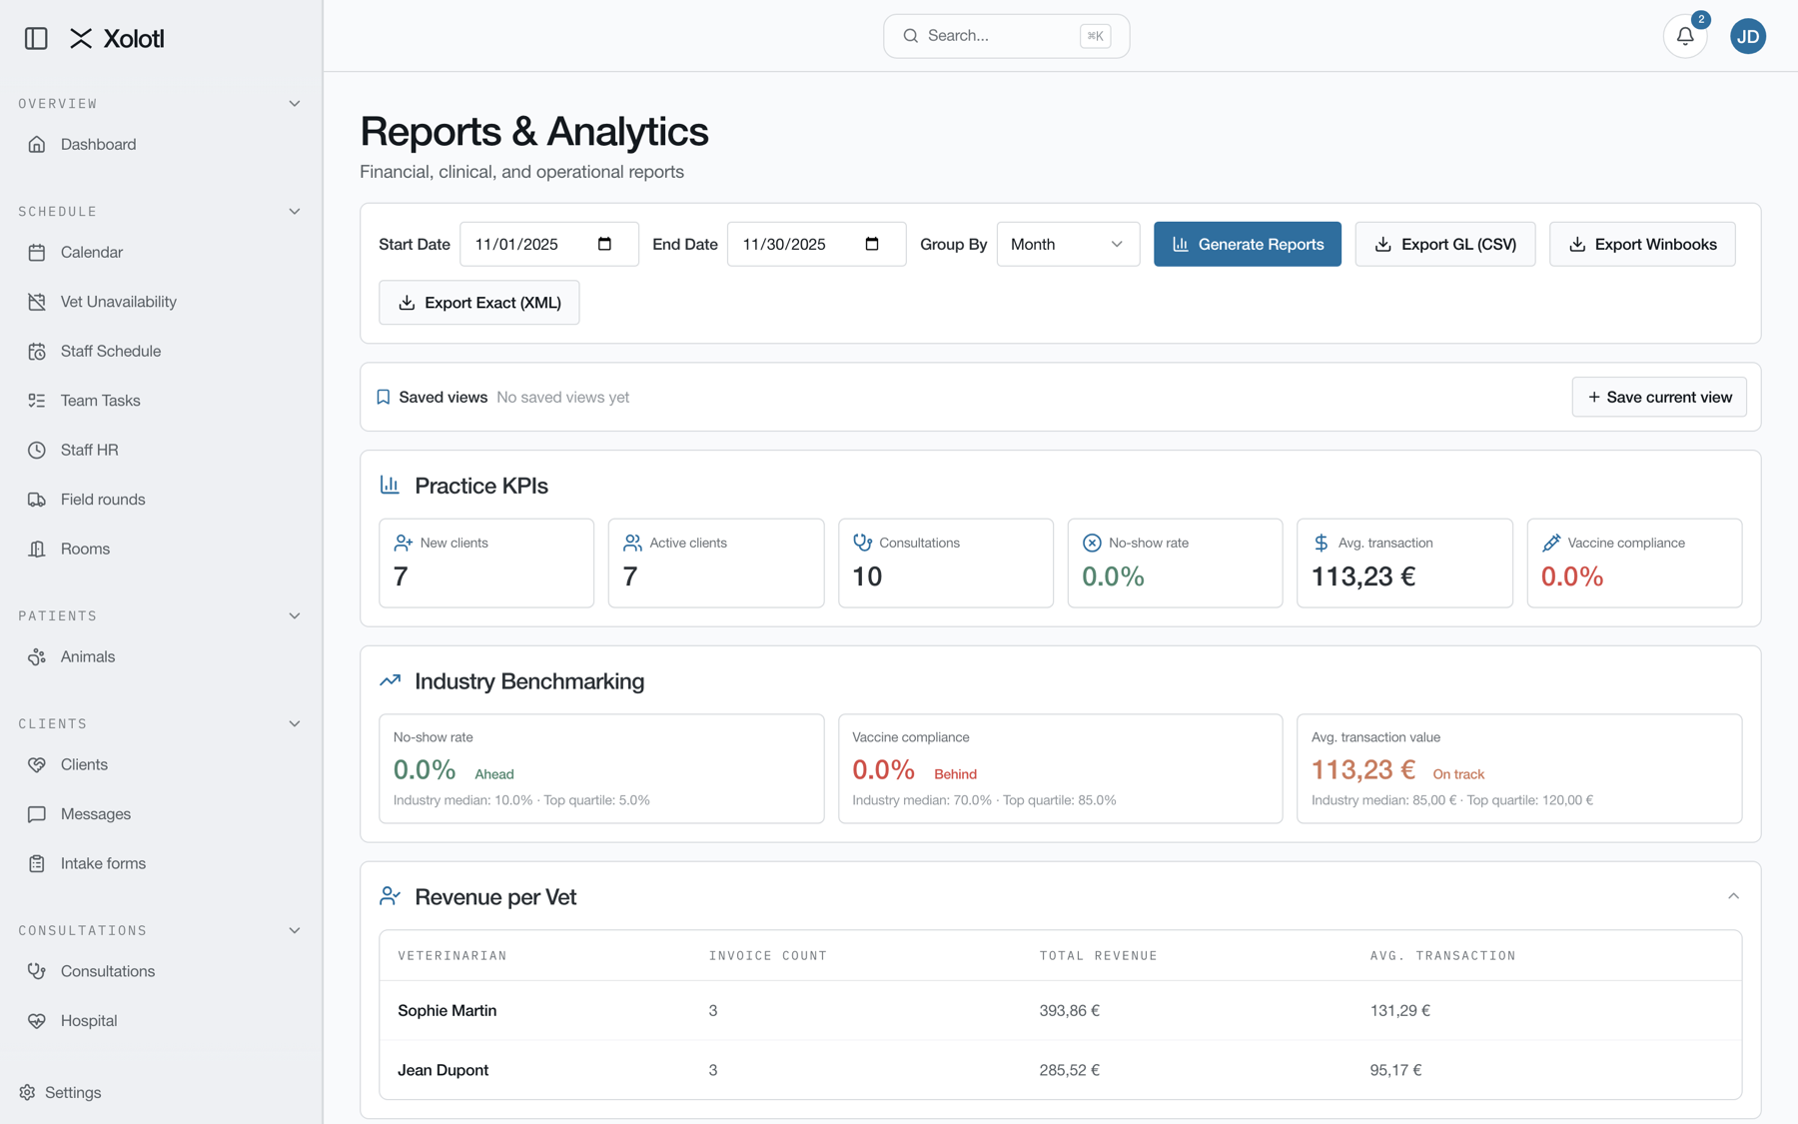
Task: Collapse the Consultations sidebar section
Action: click(295, 930)
